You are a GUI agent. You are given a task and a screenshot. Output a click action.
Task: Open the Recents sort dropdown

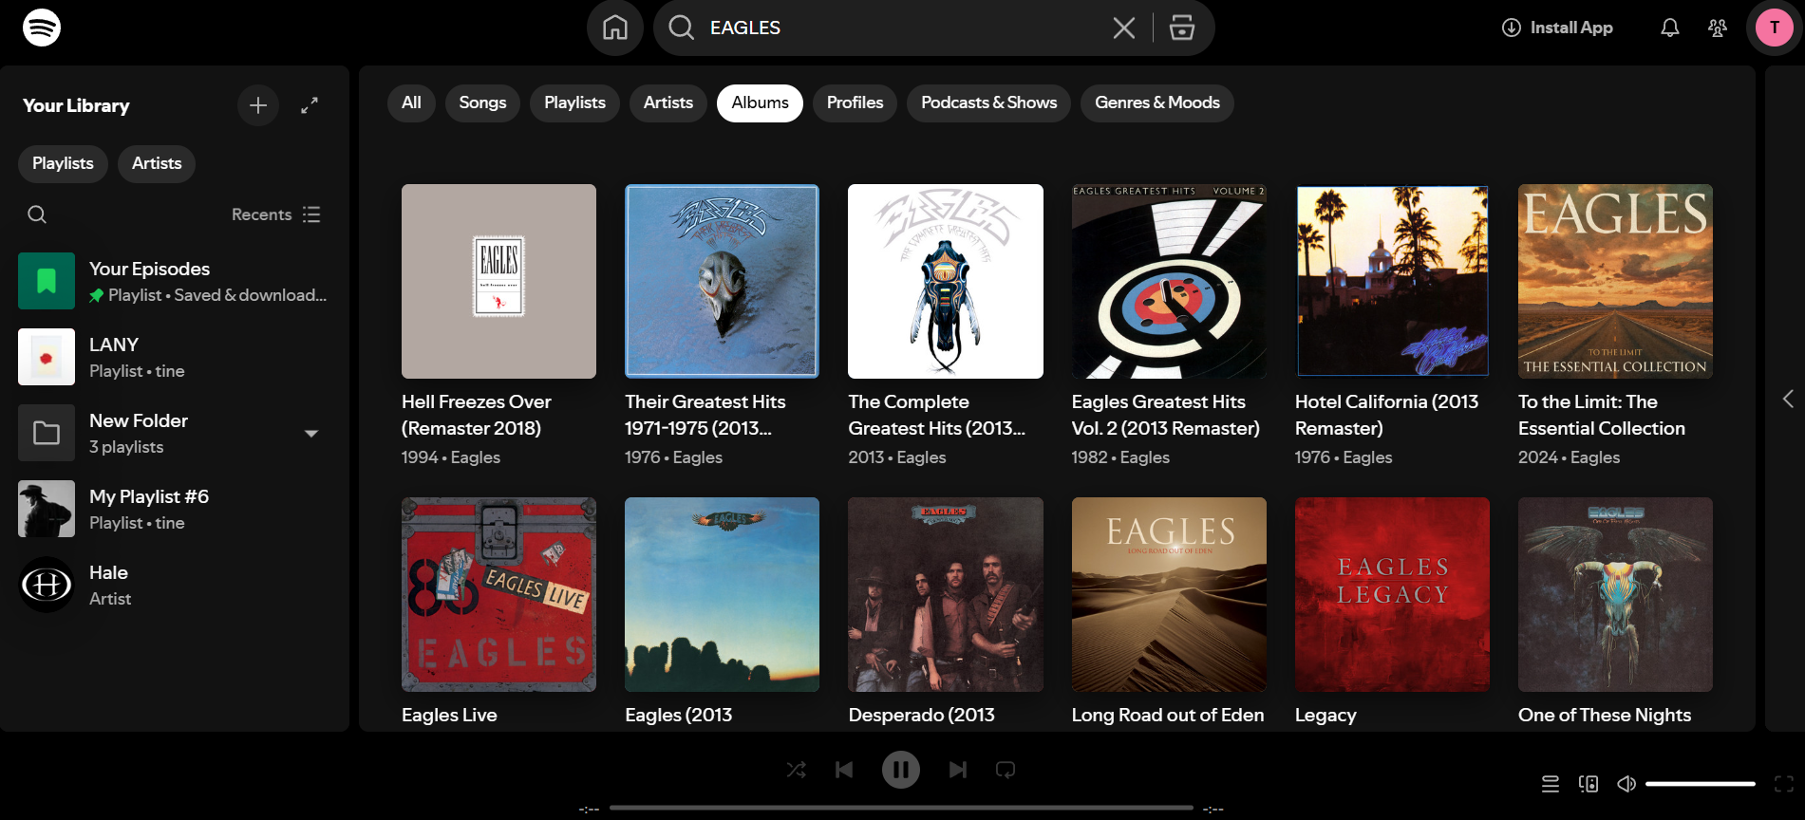[x=276, y=214]
